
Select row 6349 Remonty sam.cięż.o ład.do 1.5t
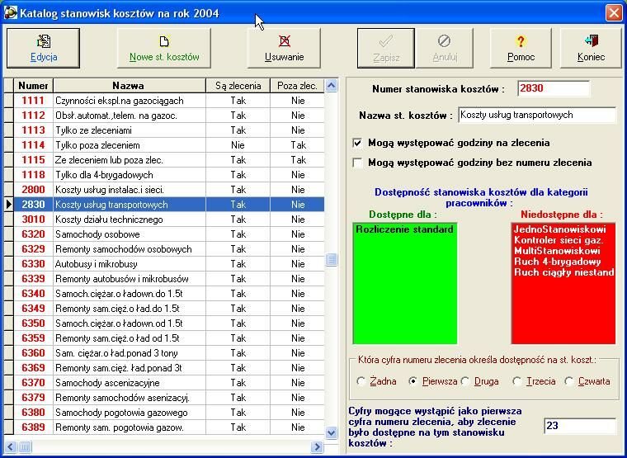169,309
